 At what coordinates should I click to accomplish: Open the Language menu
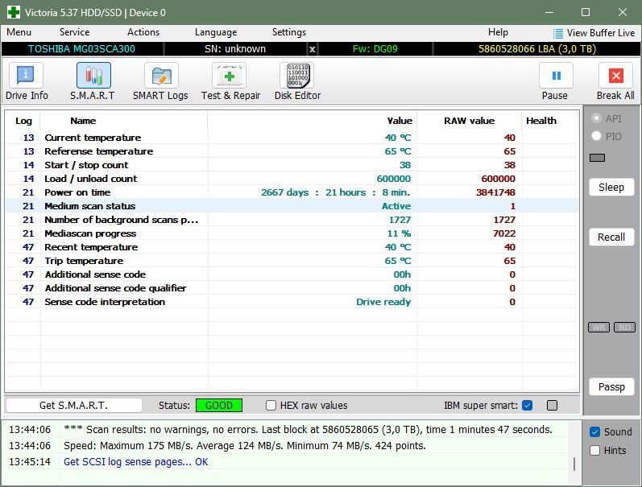[216, 32]
